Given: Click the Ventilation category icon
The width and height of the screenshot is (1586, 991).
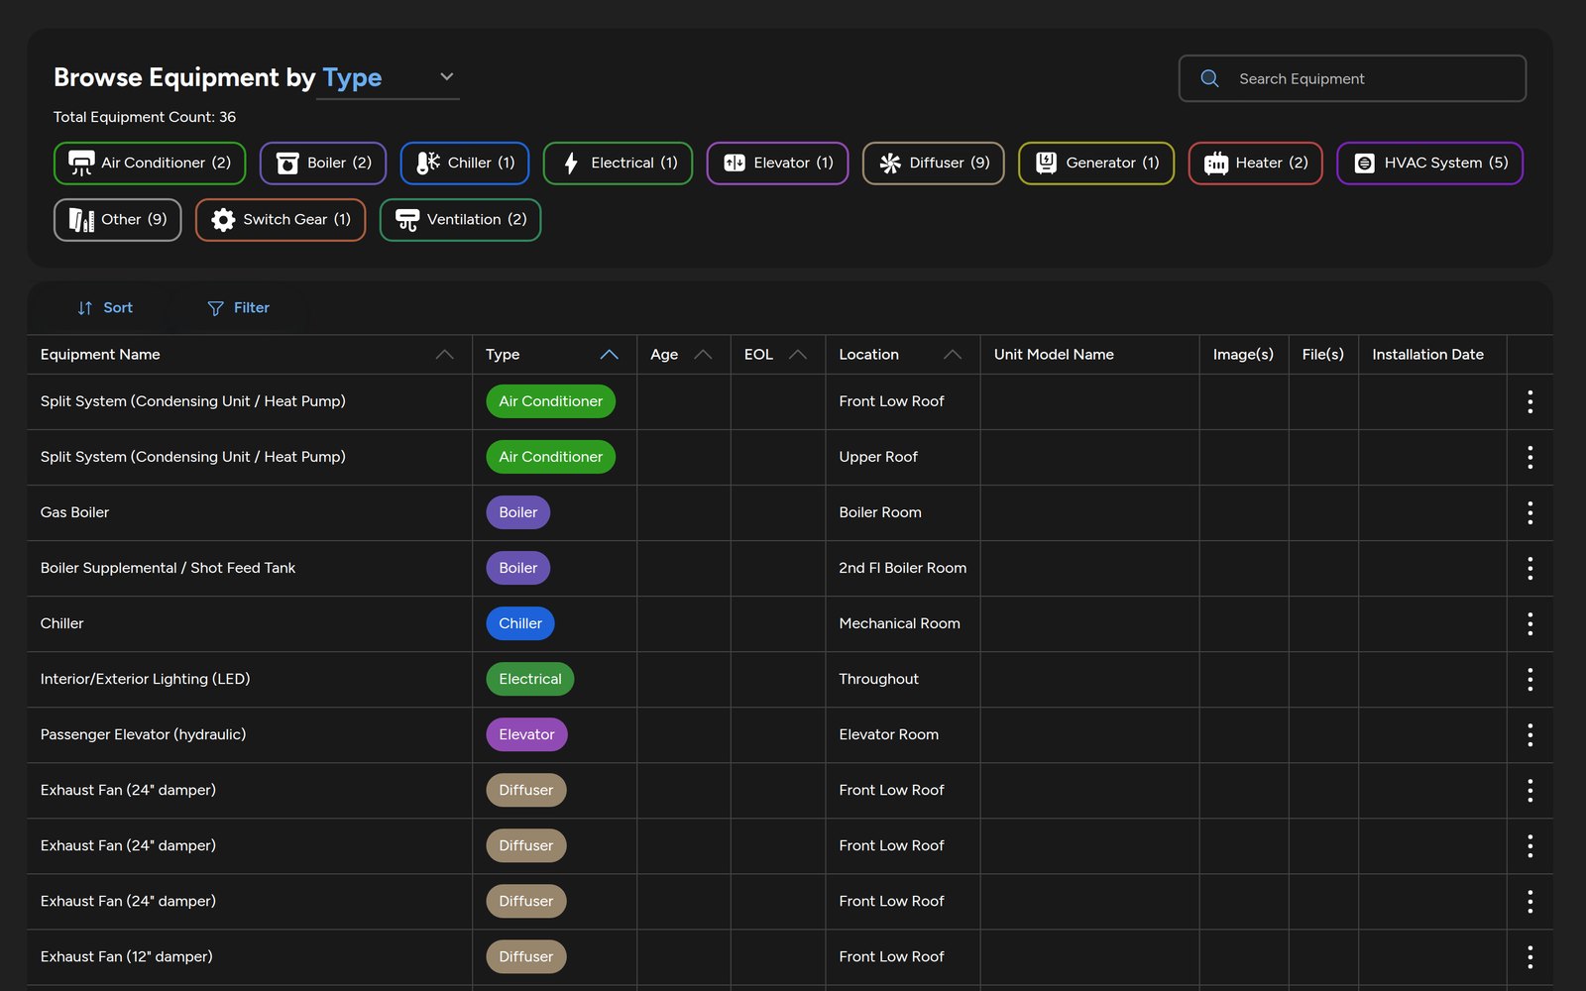Looking at the screenshot, I should (407, 220).
